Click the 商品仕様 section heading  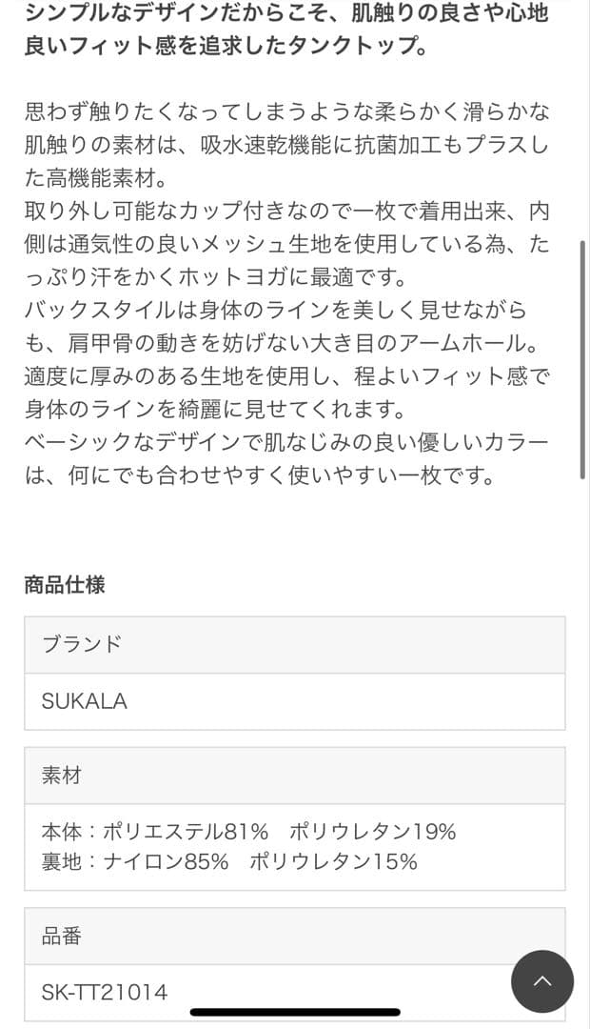65,585
